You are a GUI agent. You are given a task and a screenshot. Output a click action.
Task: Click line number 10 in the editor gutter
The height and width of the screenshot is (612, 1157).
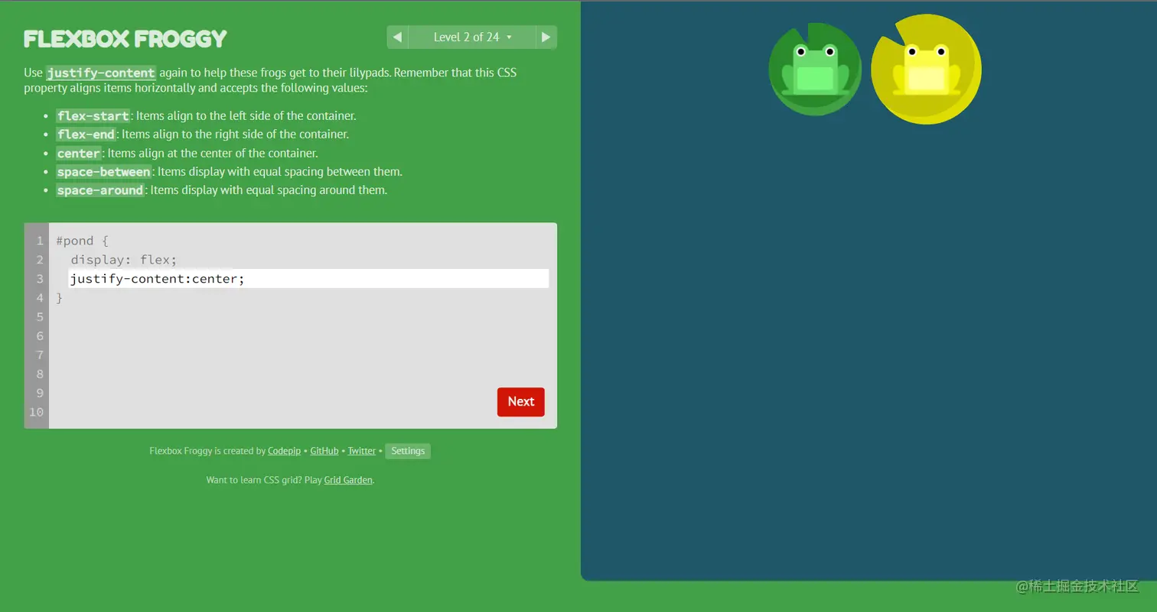[36, 412]
